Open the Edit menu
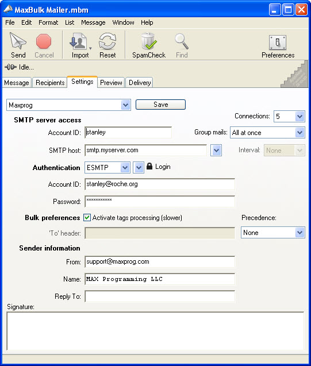Screen dimensions: 311x366 26,22
